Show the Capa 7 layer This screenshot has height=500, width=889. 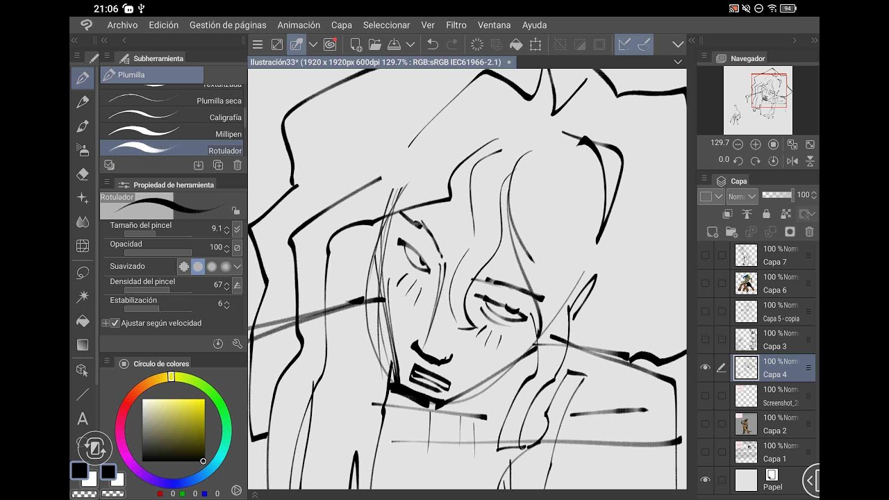click(x=705, y=256)
